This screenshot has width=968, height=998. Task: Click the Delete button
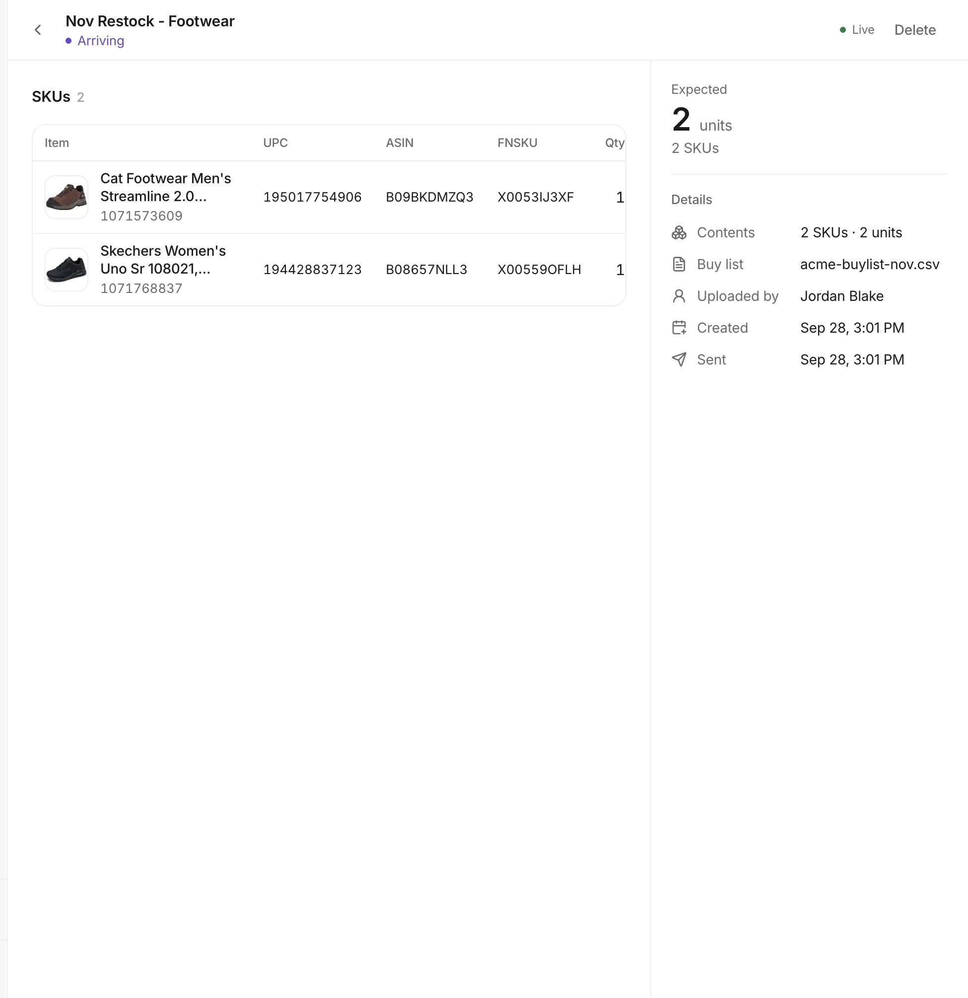(914, 30)
